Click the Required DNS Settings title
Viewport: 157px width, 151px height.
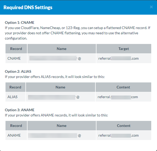pyautogui.click(x=28, y=7)
